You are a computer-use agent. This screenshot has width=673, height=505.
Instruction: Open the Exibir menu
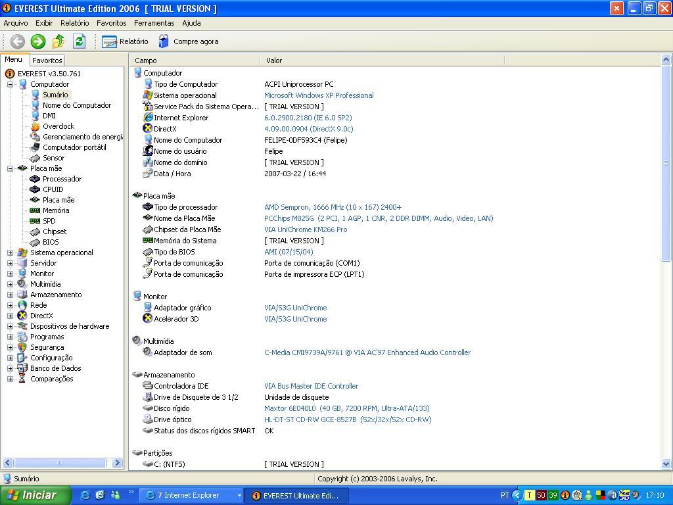pos(44,23)
